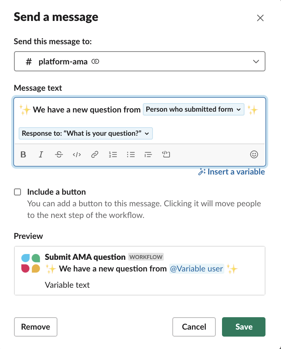The height and width of the screenshot is (349, 281).
Task: Click the @Variable user mention in preview
Action: point(196,269)
